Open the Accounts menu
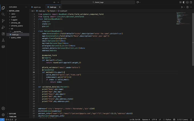This screenshot has width=194, height=121. pyautogui.click(x=3, y=108)
